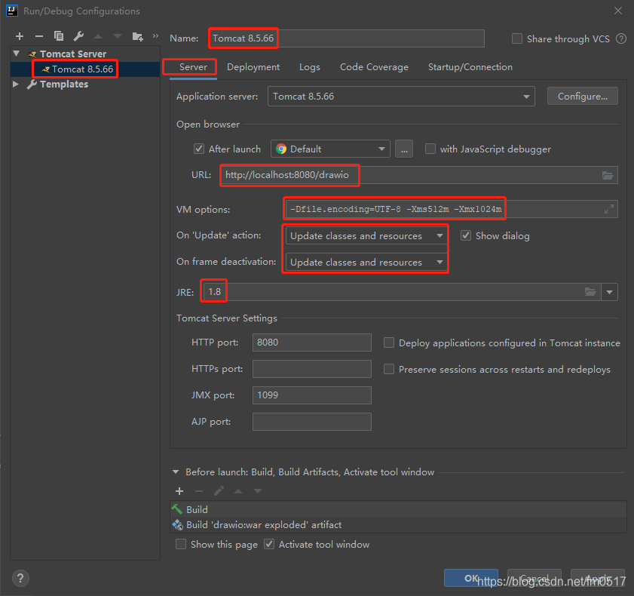Browse JRE folder icon
The image size is (634, 596).
pos(590,292)
